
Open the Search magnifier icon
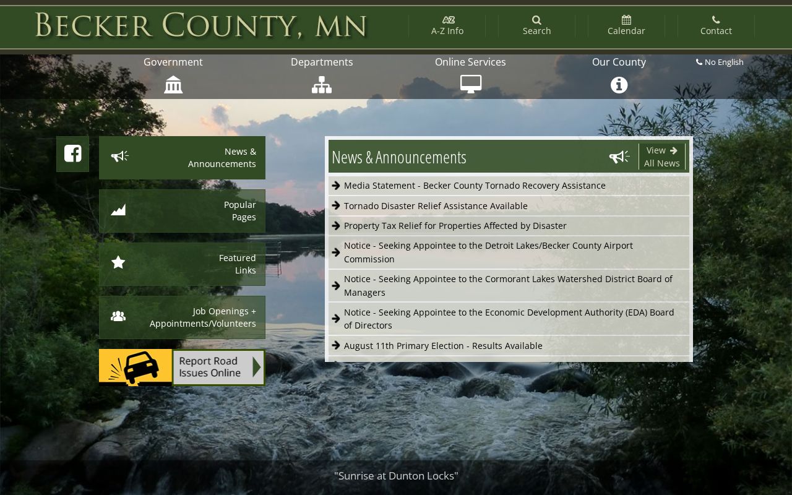point(536,20)
